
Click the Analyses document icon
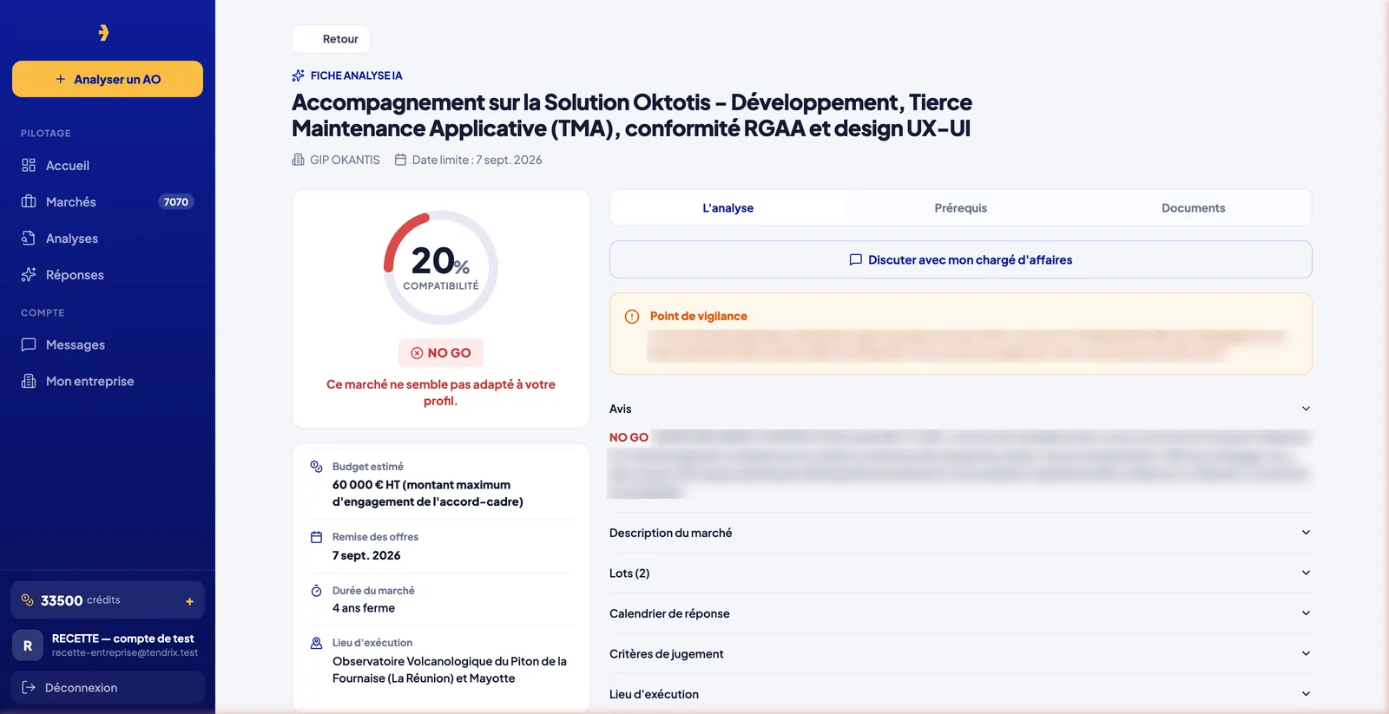coord(29,238)
